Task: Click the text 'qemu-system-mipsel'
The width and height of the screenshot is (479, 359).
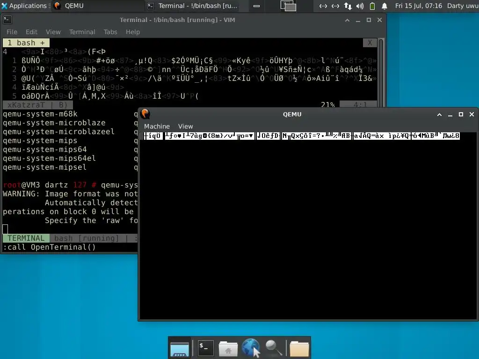Action: pyautogui.click(x=44, y=167)
